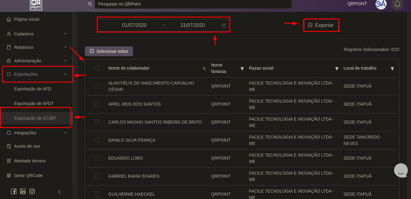Viewport: 411px width, 199px height.
Task: Open the Razao social filter icon
Action: click(x=337, y=69)
